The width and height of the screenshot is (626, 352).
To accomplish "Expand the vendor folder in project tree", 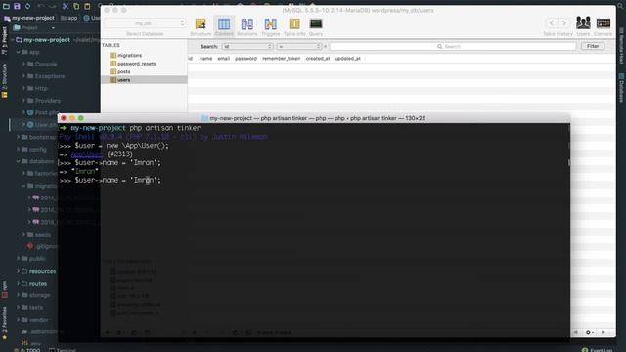I will pos(18,320).
